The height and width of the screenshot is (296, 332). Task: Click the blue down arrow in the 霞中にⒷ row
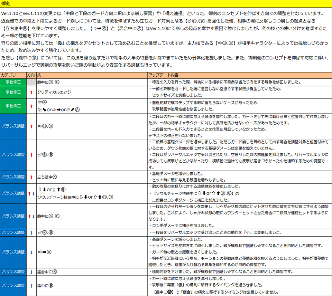coord(31,286)
